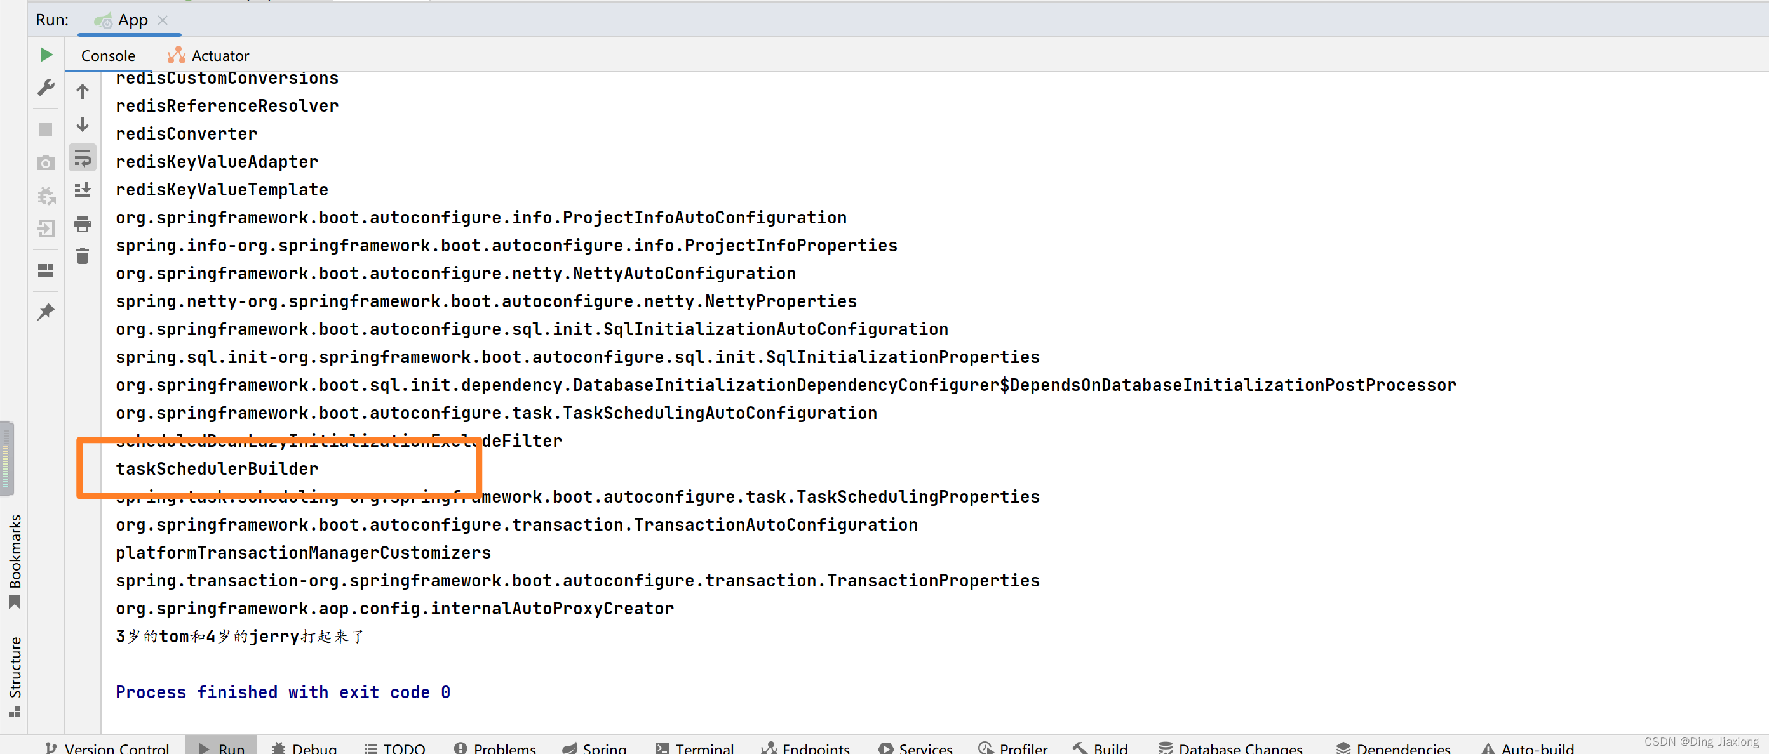The width and height of the screenshot is (1769, 754).
Task: Click the spring.netty NettyProperties line
Action: (486, 301)
